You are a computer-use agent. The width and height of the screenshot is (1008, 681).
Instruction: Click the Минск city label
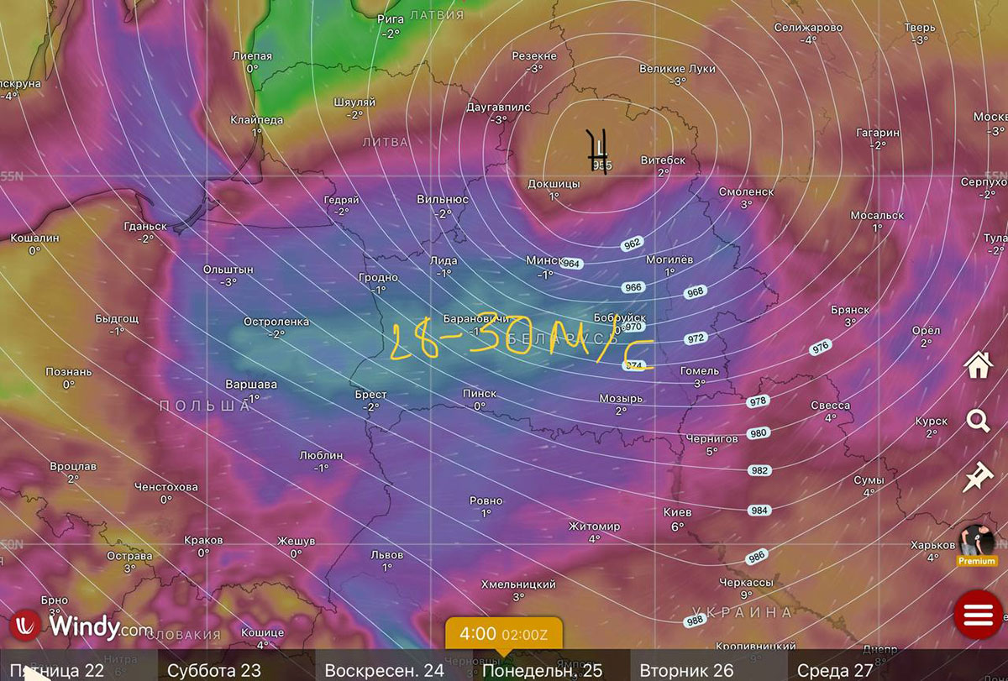click(x=545, y=260)
